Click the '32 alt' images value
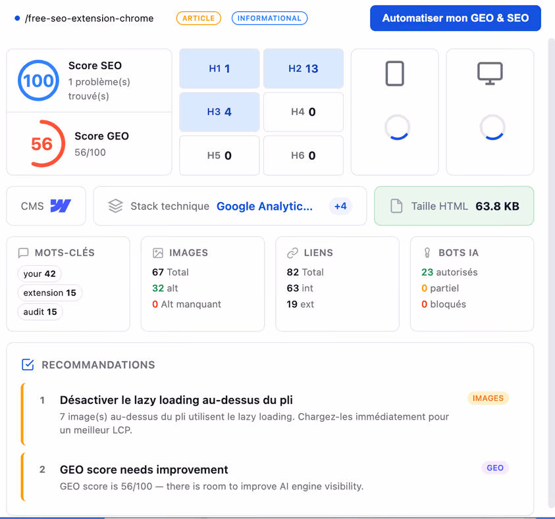This screenshot has height=519, width=555. click(165, 288)
